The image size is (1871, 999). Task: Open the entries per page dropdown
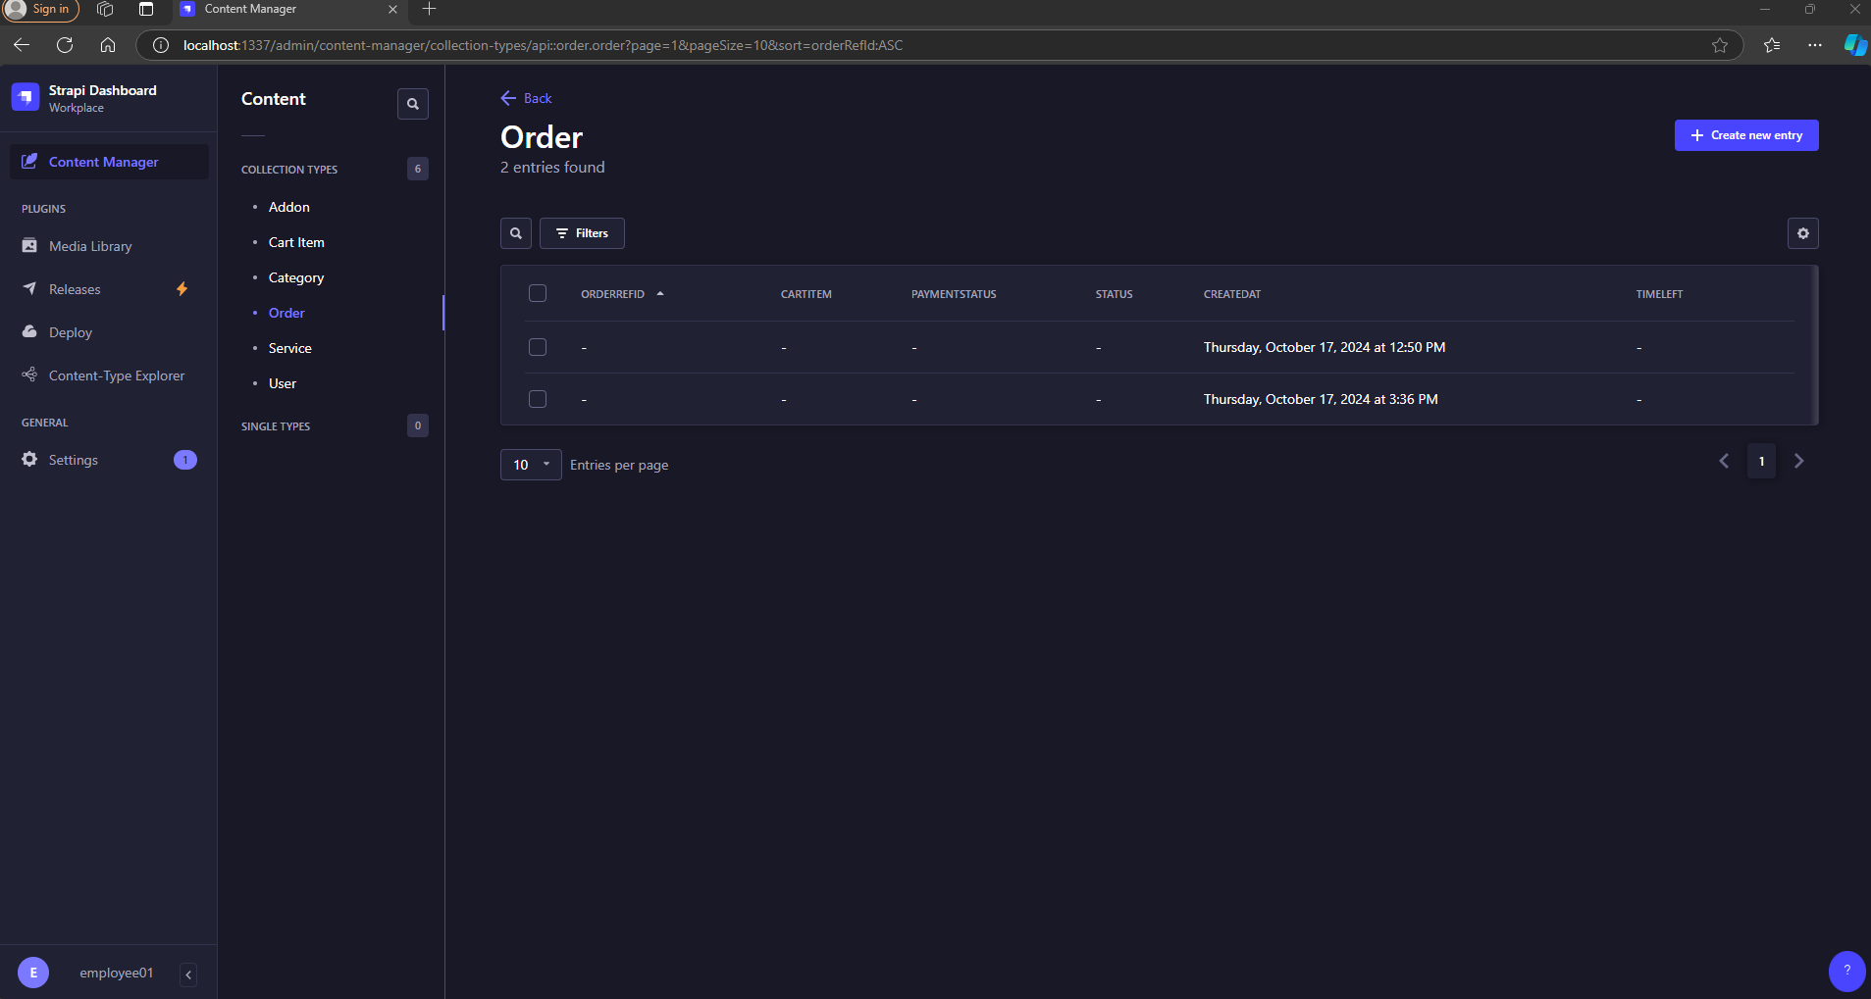click(530, 464)
